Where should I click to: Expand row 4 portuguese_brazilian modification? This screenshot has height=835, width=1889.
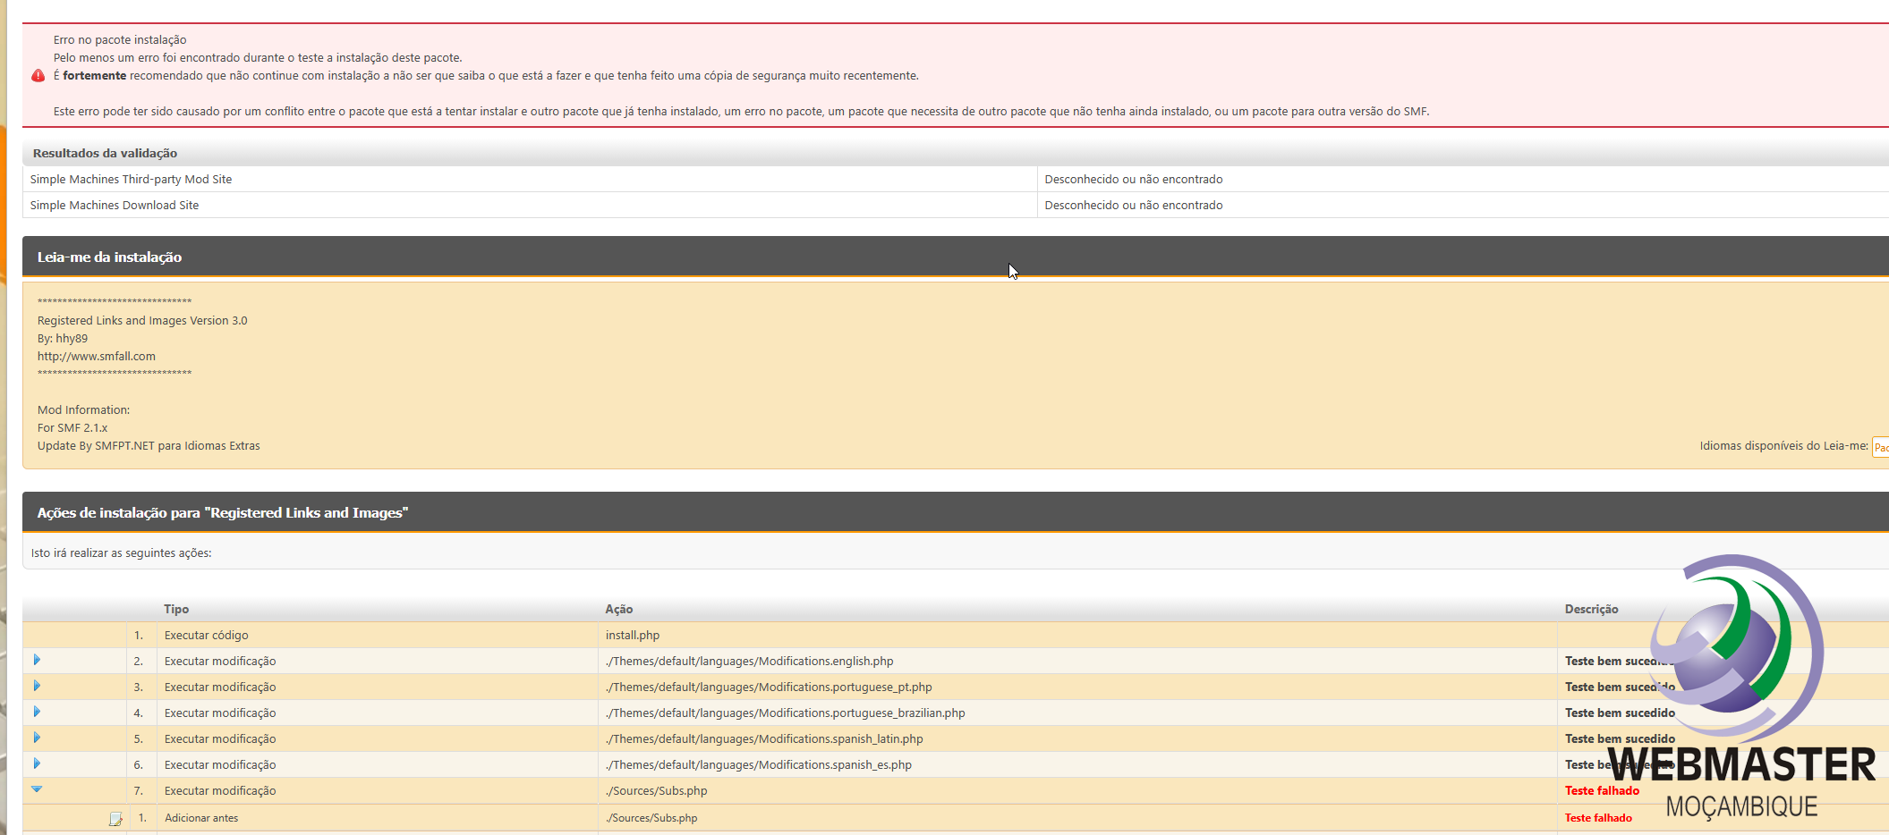37,712
